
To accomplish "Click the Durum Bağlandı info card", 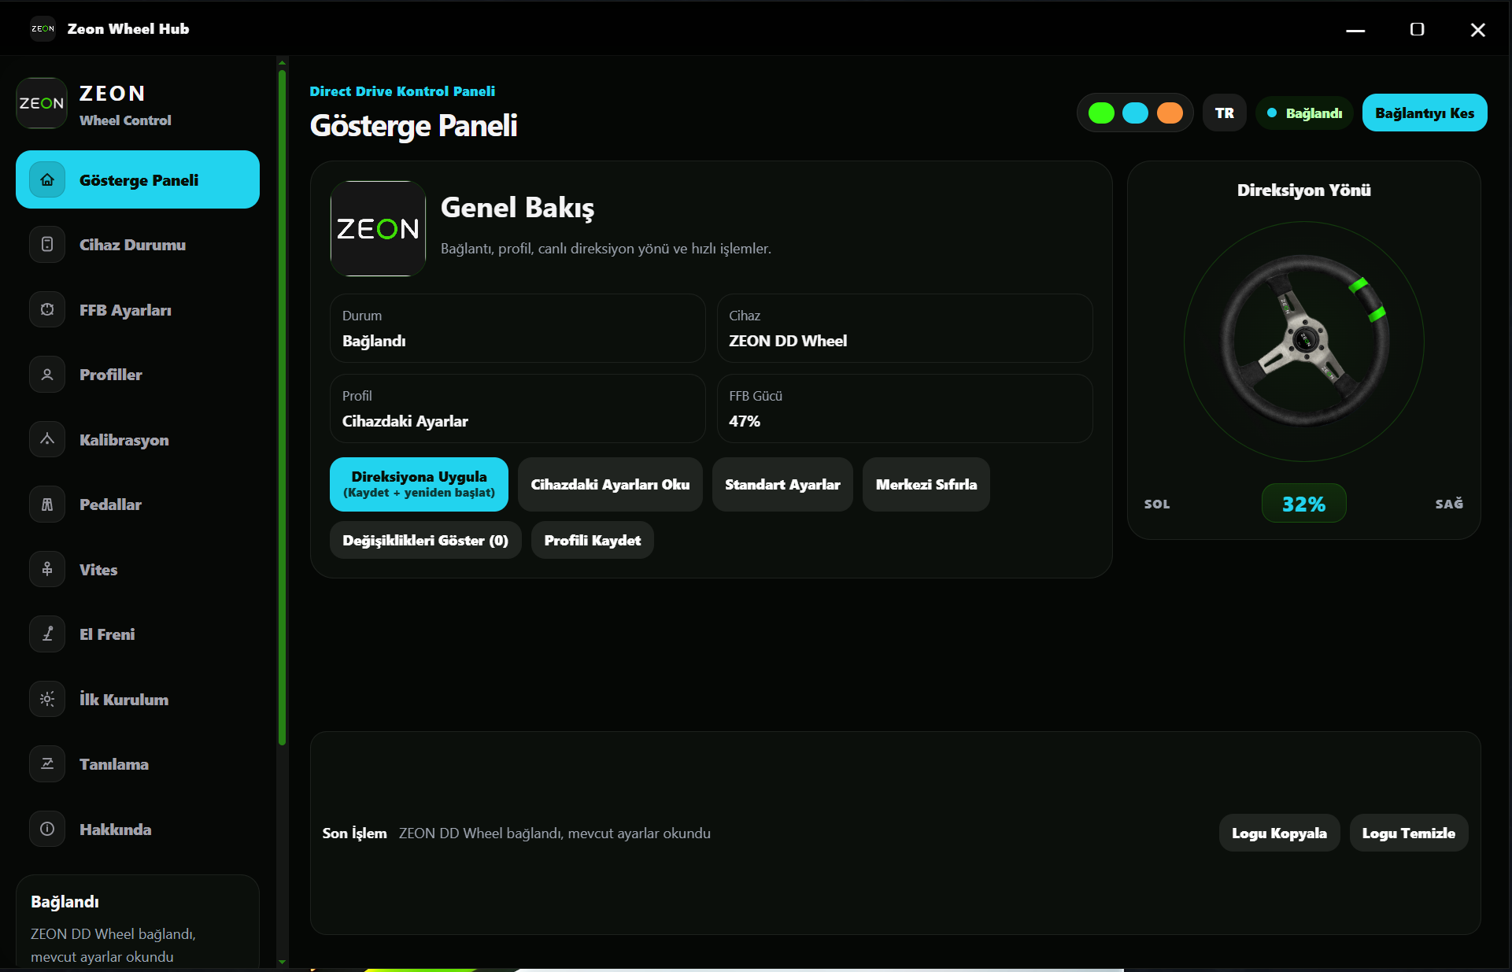I will click(x=517, y=328).
